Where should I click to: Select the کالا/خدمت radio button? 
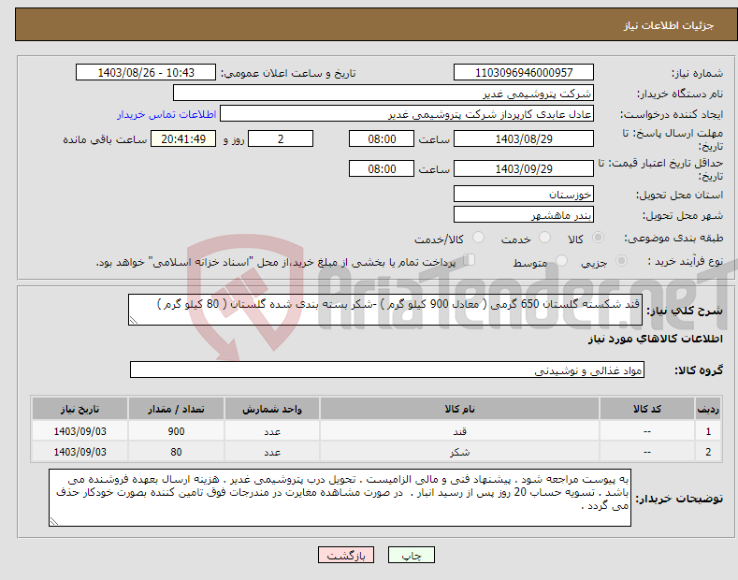click(x=478, y=238)
